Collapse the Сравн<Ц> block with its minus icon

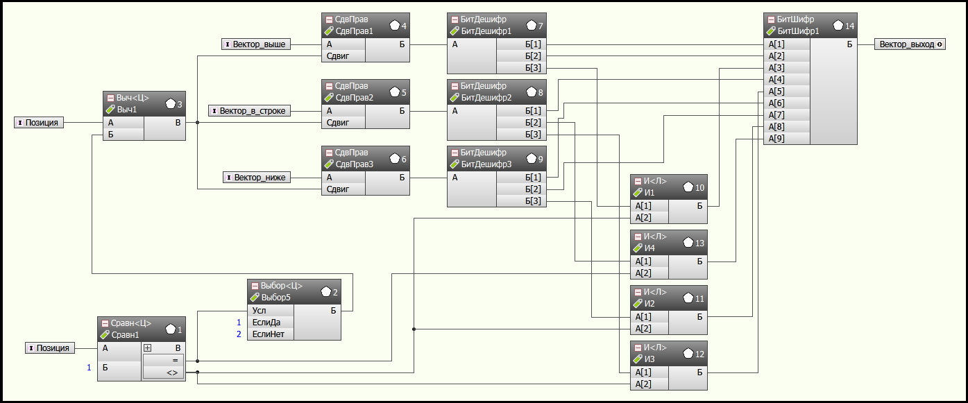[104, 323]
